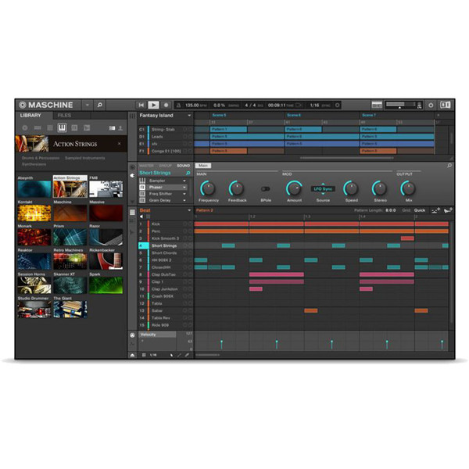Select the Sounds browser filter icon

(50, 128)
